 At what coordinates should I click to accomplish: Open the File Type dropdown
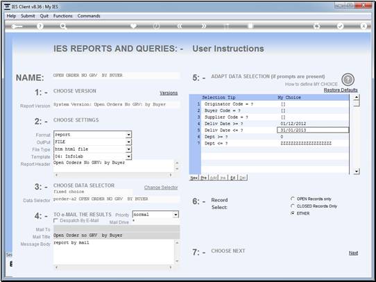129,149
